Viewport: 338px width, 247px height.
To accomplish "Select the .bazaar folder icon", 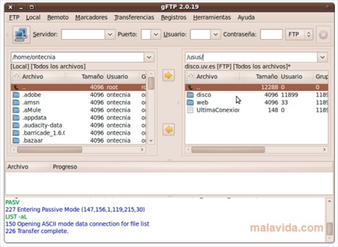I will 16,141.
